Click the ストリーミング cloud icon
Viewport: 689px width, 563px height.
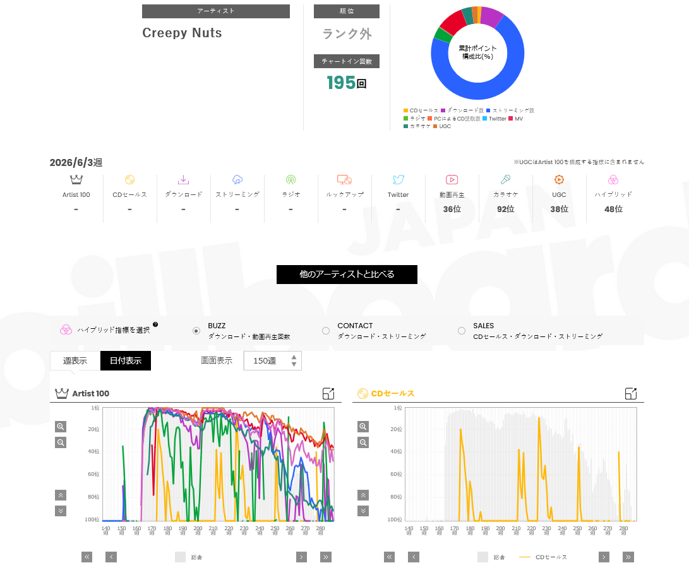(x=237, y=180)
